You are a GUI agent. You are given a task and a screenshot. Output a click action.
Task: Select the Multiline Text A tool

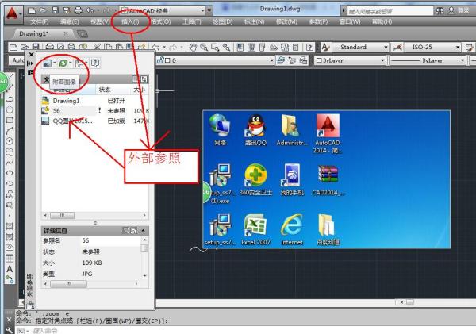(10, 269)
